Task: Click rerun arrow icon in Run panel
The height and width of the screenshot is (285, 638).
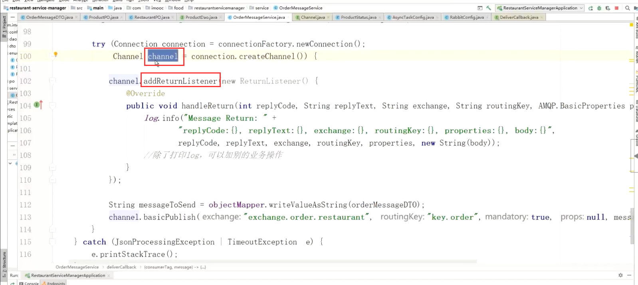Action: (x=12, y=283)
